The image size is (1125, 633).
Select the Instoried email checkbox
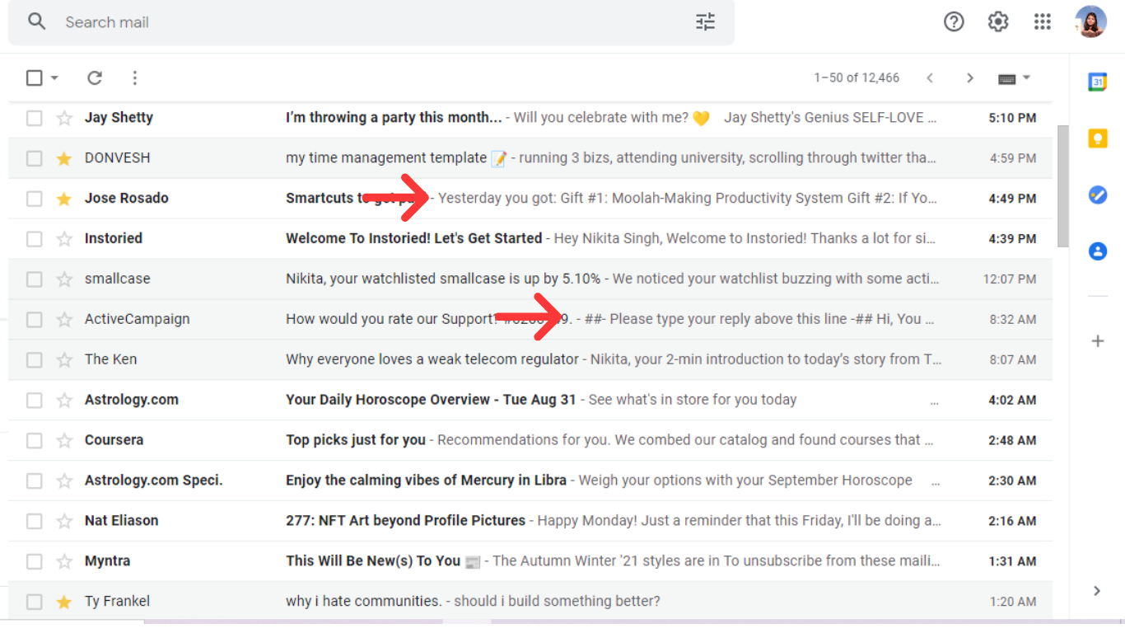[x=34, y=239]
